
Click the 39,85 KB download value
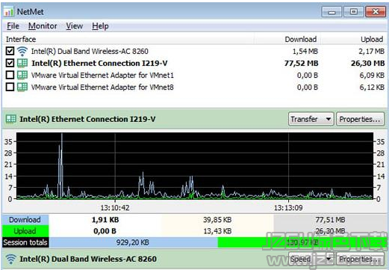pyautogui.click(x=217, y=220)
